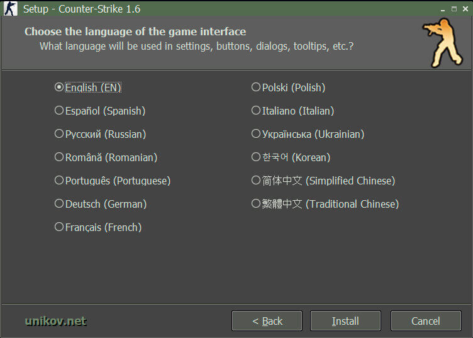This screenshot has width=473, height=338.
Task: Select Português (Portuguese) radio button
Action: coord(60,181)
